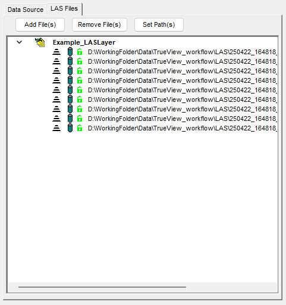The height and width of the screenshot is (305, 286).
Task: Select the first LAS file path under Example_LASLayer
Action: [x=183, y=52]
